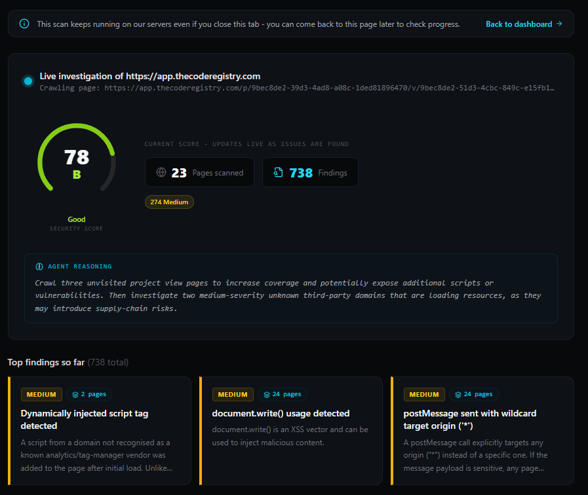Click layers icon on document.write() card
This screenshot has height=495, width=588.
(x=267, y=394)
